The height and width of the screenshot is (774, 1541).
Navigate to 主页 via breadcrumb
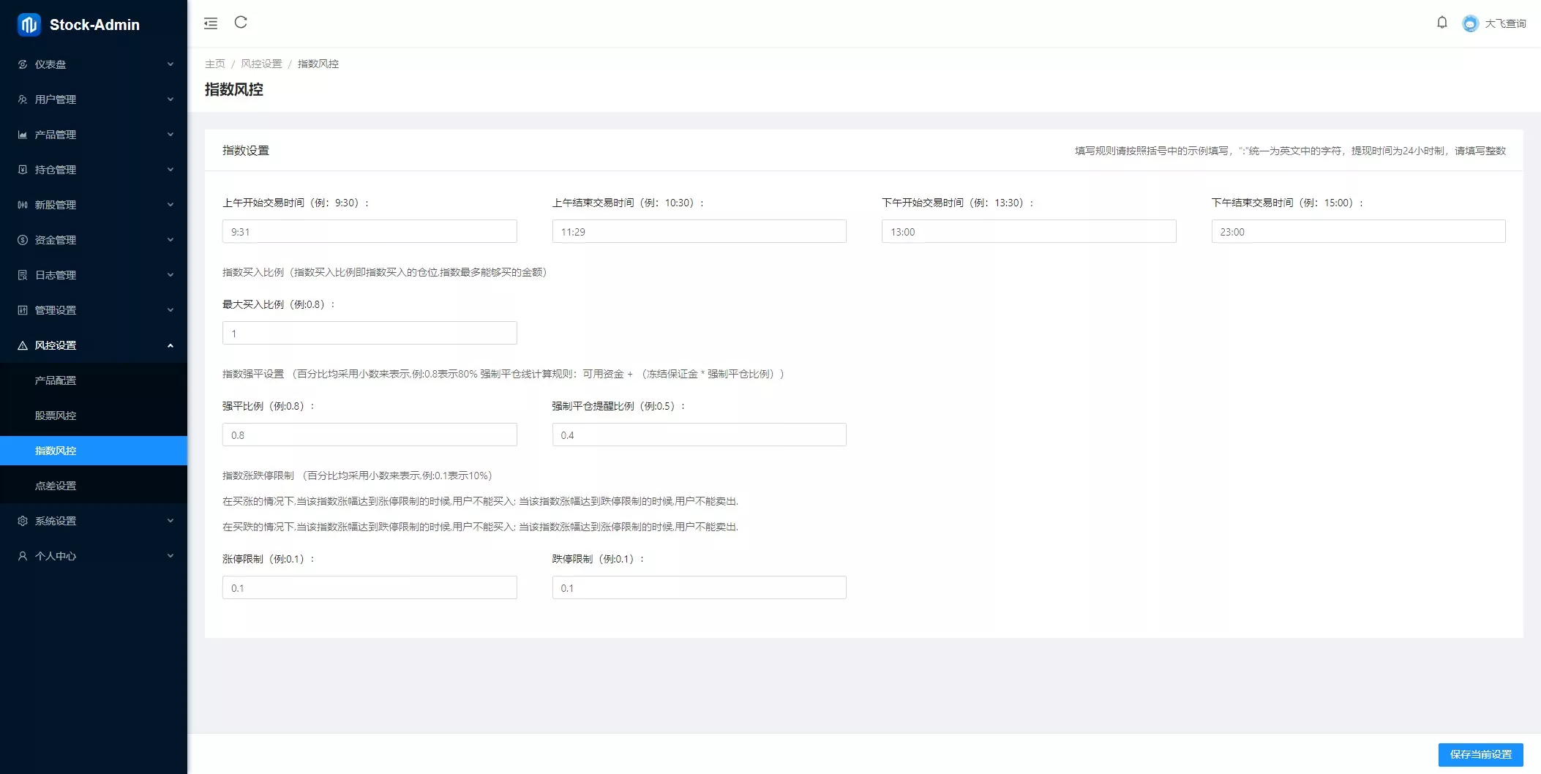[x=215, y=64]
